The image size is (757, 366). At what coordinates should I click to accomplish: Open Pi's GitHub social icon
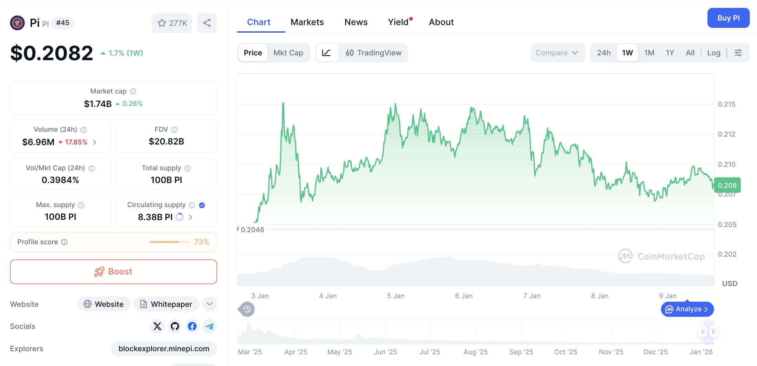(175, 326)
